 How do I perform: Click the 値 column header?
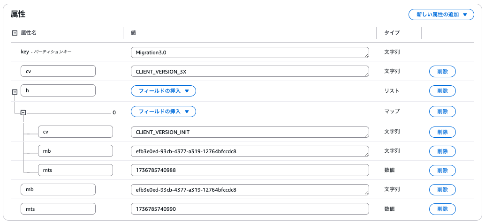133,33
